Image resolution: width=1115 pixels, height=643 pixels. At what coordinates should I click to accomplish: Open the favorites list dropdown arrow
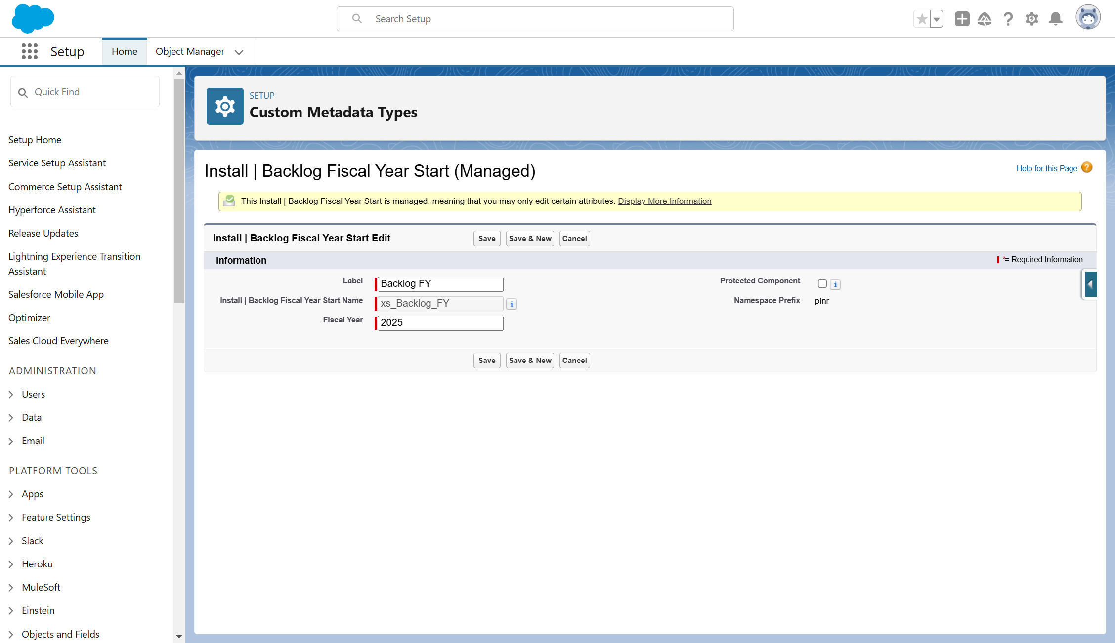click(937, 19)
